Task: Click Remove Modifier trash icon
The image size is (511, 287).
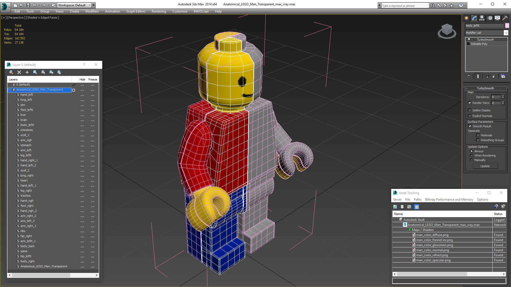Action: point(494,76)
